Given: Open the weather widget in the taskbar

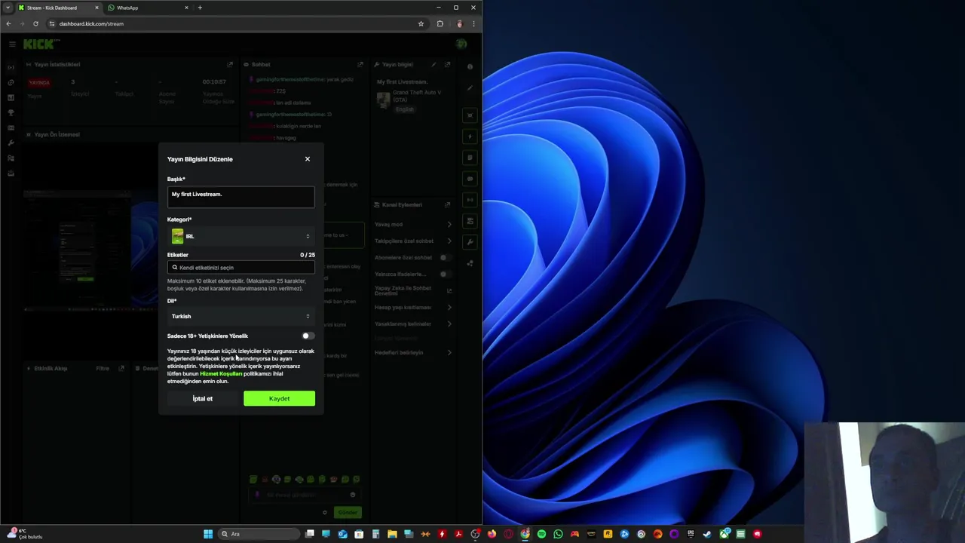Looking at the screenshot, I should (x=24, y=534).
